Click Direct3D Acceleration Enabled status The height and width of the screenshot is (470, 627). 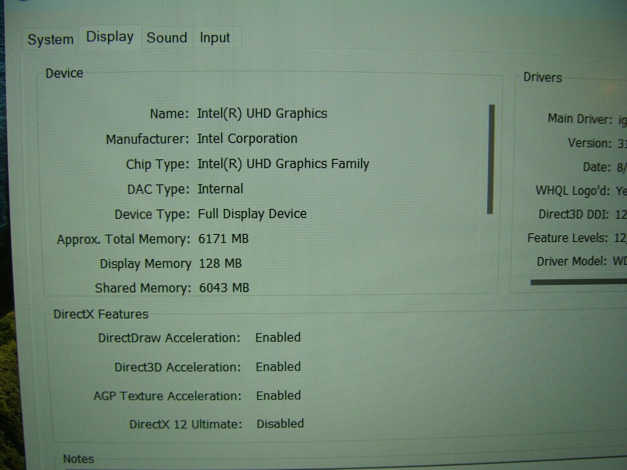click(278, 367)
